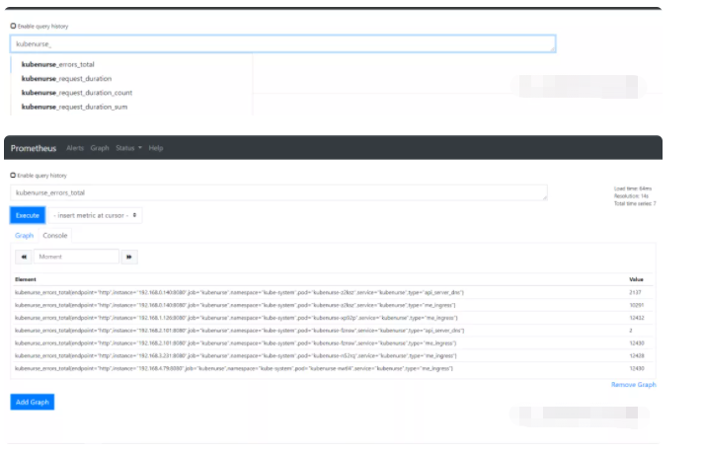704x454 pixels.
Task: Click into the Moment time field
Action: 76,257
